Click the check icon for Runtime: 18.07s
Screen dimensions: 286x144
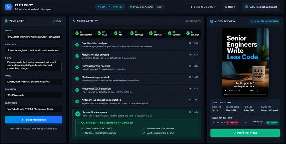pos(83,133)
